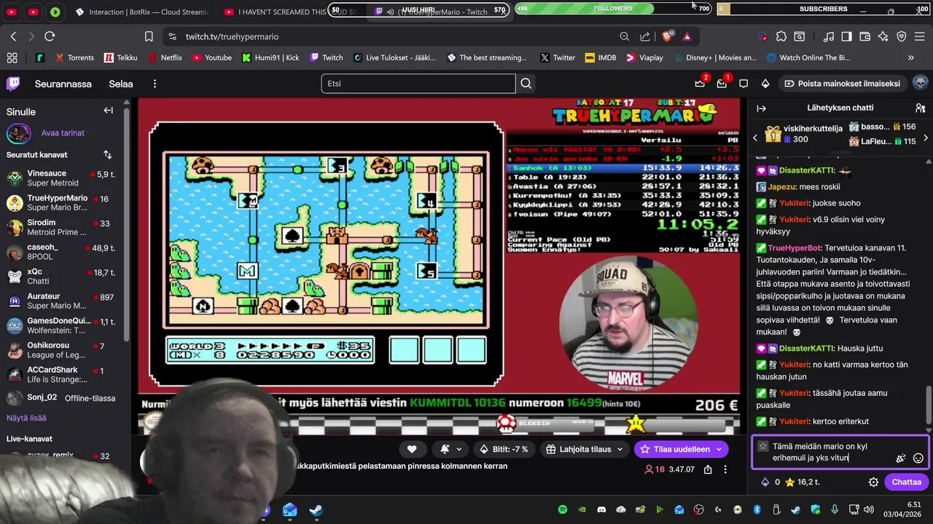933x524 pixels.
Task: Open the Bitit: -7 % button
Action: click(503, 449)
